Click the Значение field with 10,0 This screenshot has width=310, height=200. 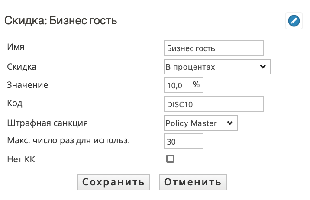pos(184,85)
